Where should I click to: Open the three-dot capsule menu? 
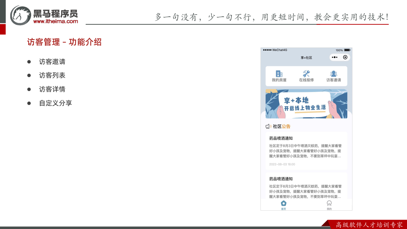tap(335, 57)
